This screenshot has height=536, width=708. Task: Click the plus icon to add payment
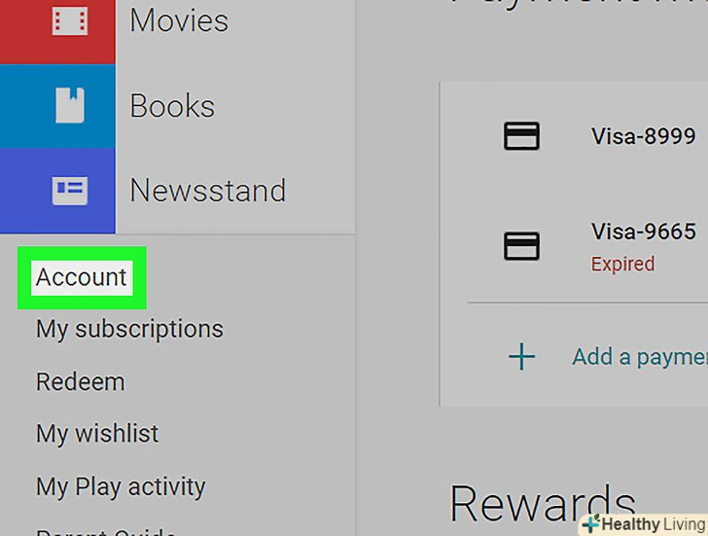pos(522,356)
